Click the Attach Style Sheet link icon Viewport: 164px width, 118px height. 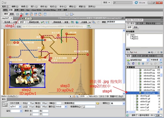[x=149, y=52]
